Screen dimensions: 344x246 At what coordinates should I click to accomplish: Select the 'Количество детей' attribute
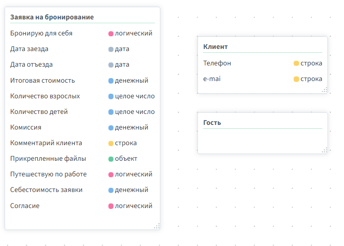click(39, 112)
